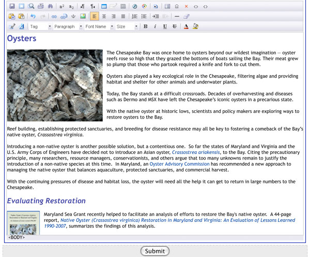Click the Save disk icon
Viewport: 310px width, 257px height.
pyautogui.click(x=12, y=6)
